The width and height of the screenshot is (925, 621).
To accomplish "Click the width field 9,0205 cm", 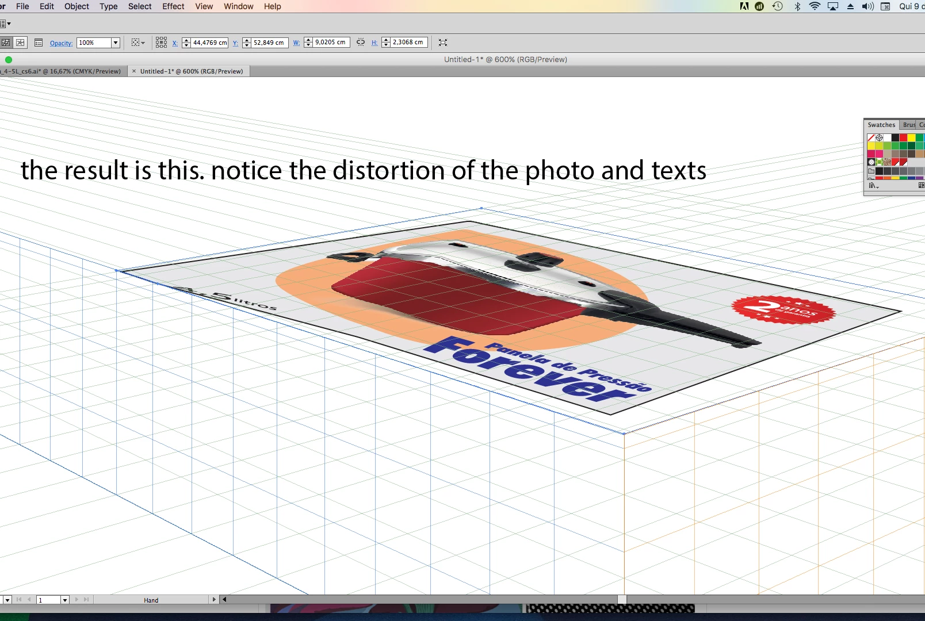I will (x=331, y=43).
